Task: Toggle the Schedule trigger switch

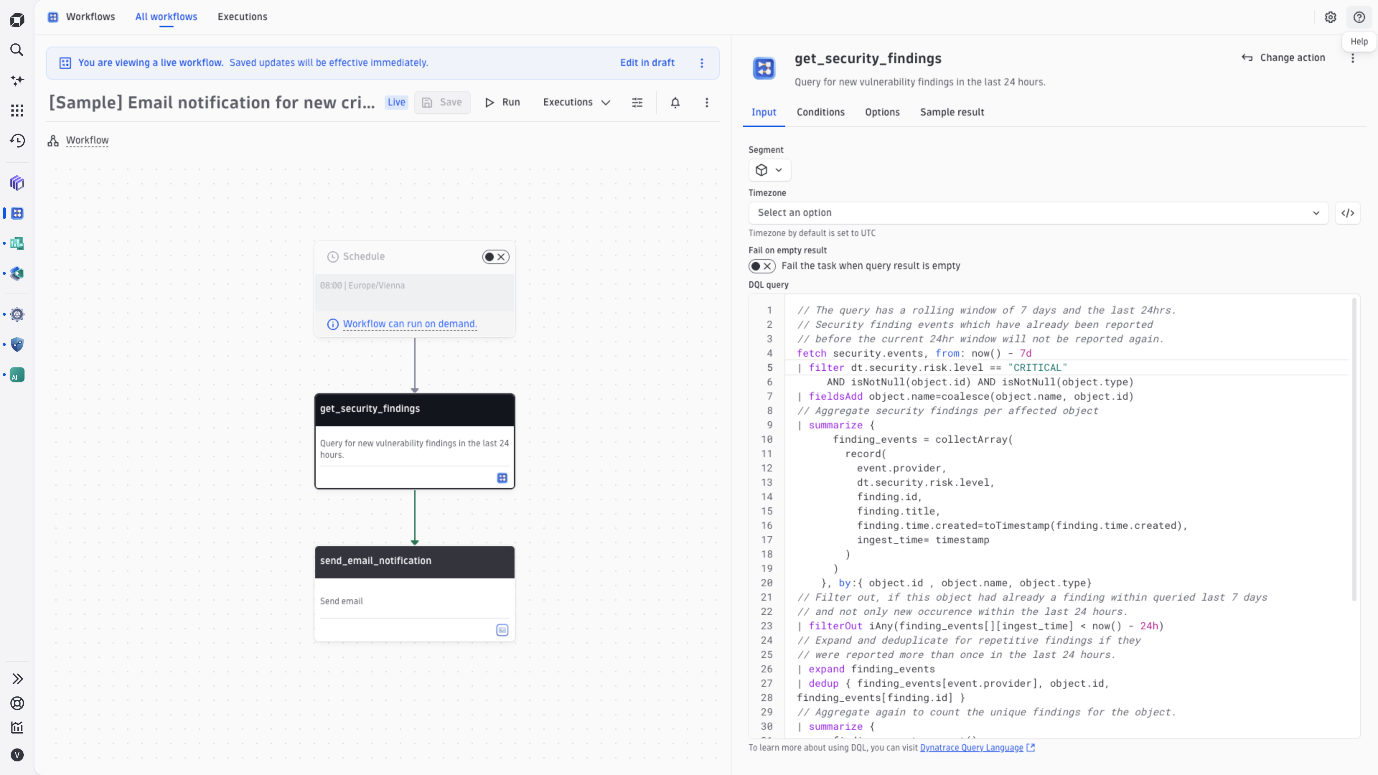Action: (x=495, y=257)
